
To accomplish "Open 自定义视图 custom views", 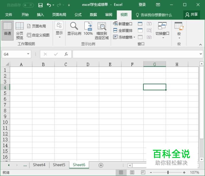I will [38, 35].
